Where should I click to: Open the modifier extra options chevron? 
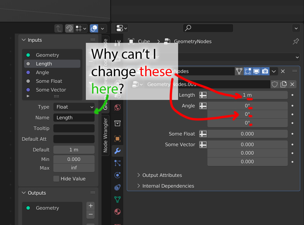(x=274, y=71)
